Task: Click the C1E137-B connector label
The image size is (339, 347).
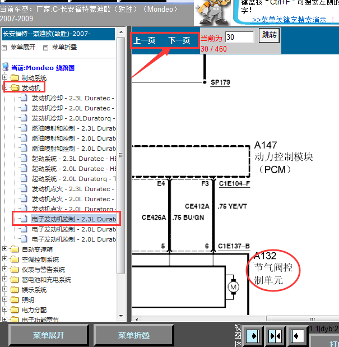Action: pyautogui.click(x=234, y=246)
